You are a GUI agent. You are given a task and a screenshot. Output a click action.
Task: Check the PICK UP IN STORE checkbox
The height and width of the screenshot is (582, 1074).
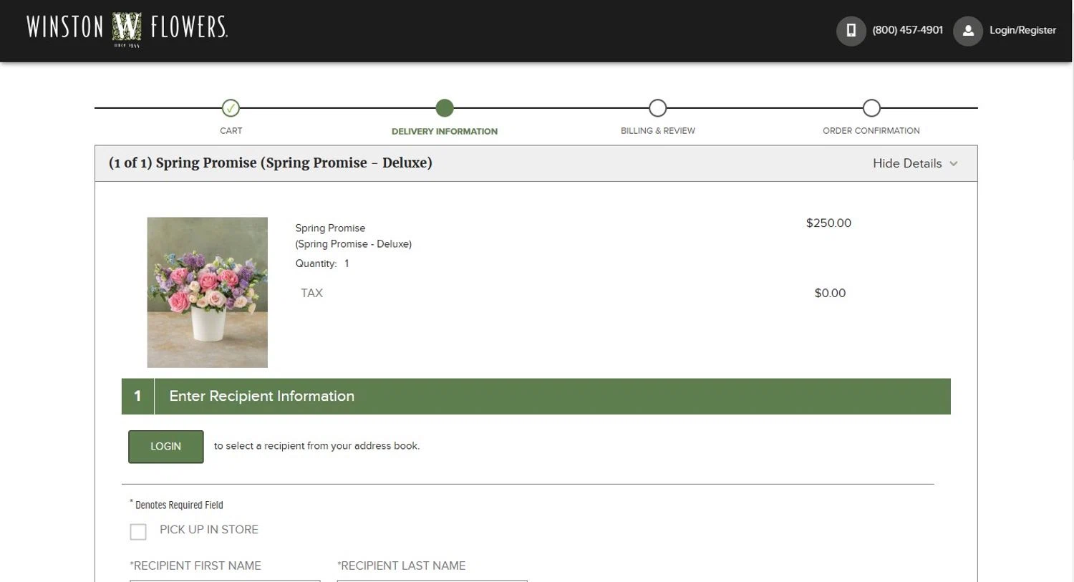tap(138, 532)
